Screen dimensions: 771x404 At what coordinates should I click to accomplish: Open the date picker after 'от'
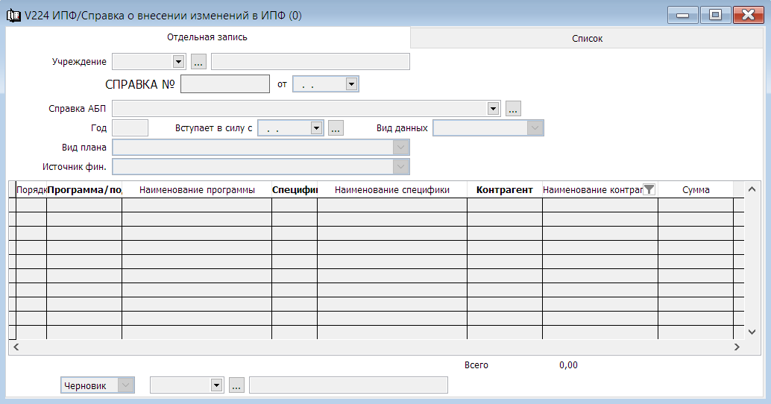click(351, 84)
